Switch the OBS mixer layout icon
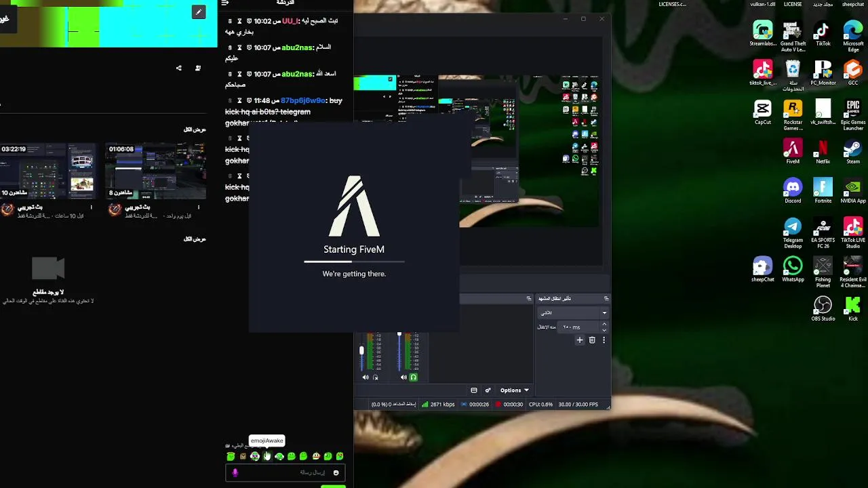868x488 pixels. [474, 390]
